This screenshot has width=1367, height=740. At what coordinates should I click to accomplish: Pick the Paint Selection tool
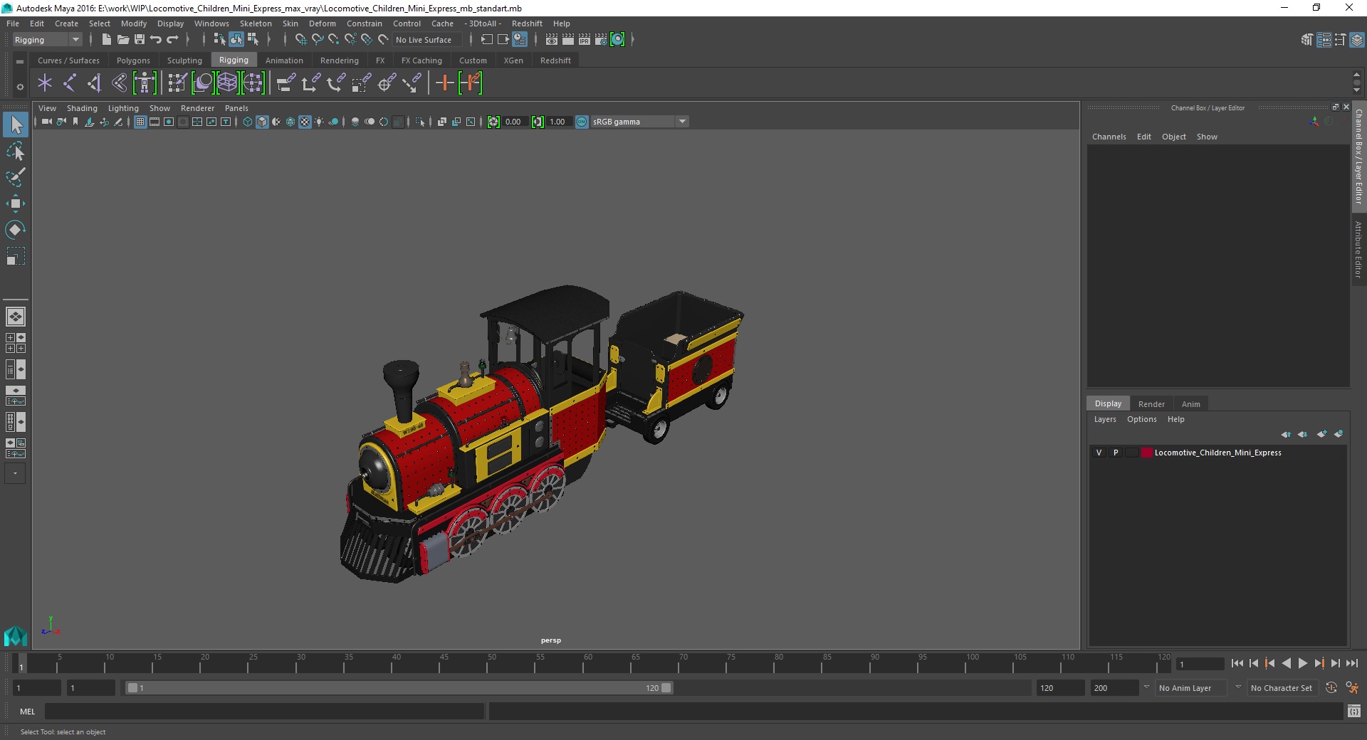[x=16, y=177]
